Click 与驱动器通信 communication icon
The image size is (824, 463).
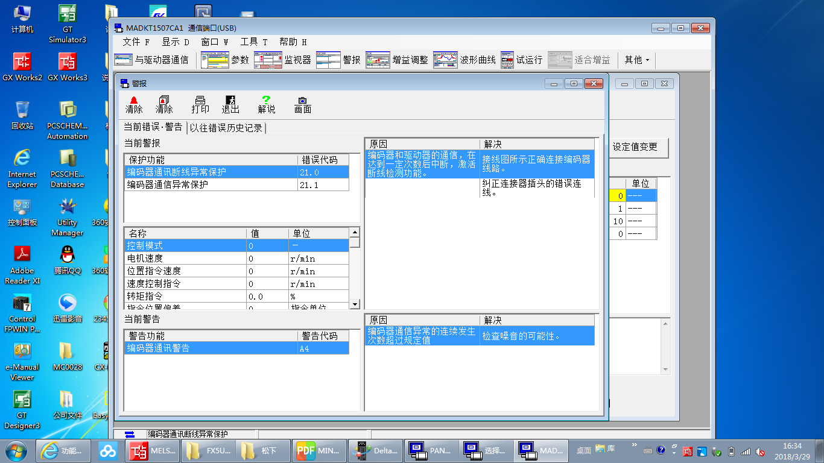151,60
